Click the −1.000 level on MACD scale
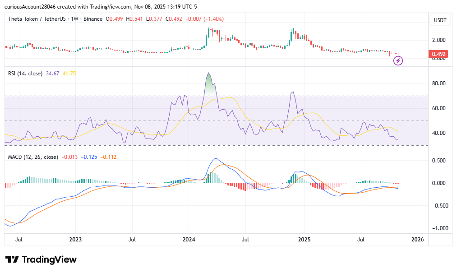 pyautogui.click(x=438, y=228)
